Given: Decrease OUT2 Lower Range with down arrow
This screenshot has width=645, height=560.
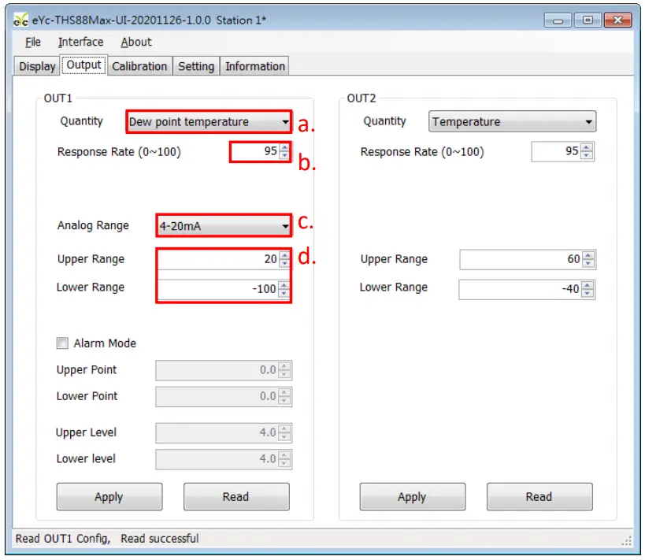Looking at the screenshot, I should point(588,293).
